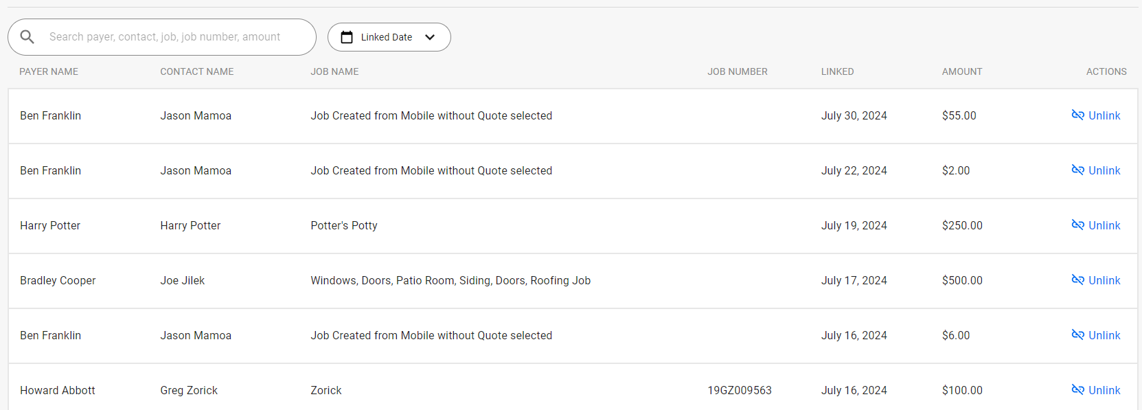Sort by Linked column header

tap(838, 71)
